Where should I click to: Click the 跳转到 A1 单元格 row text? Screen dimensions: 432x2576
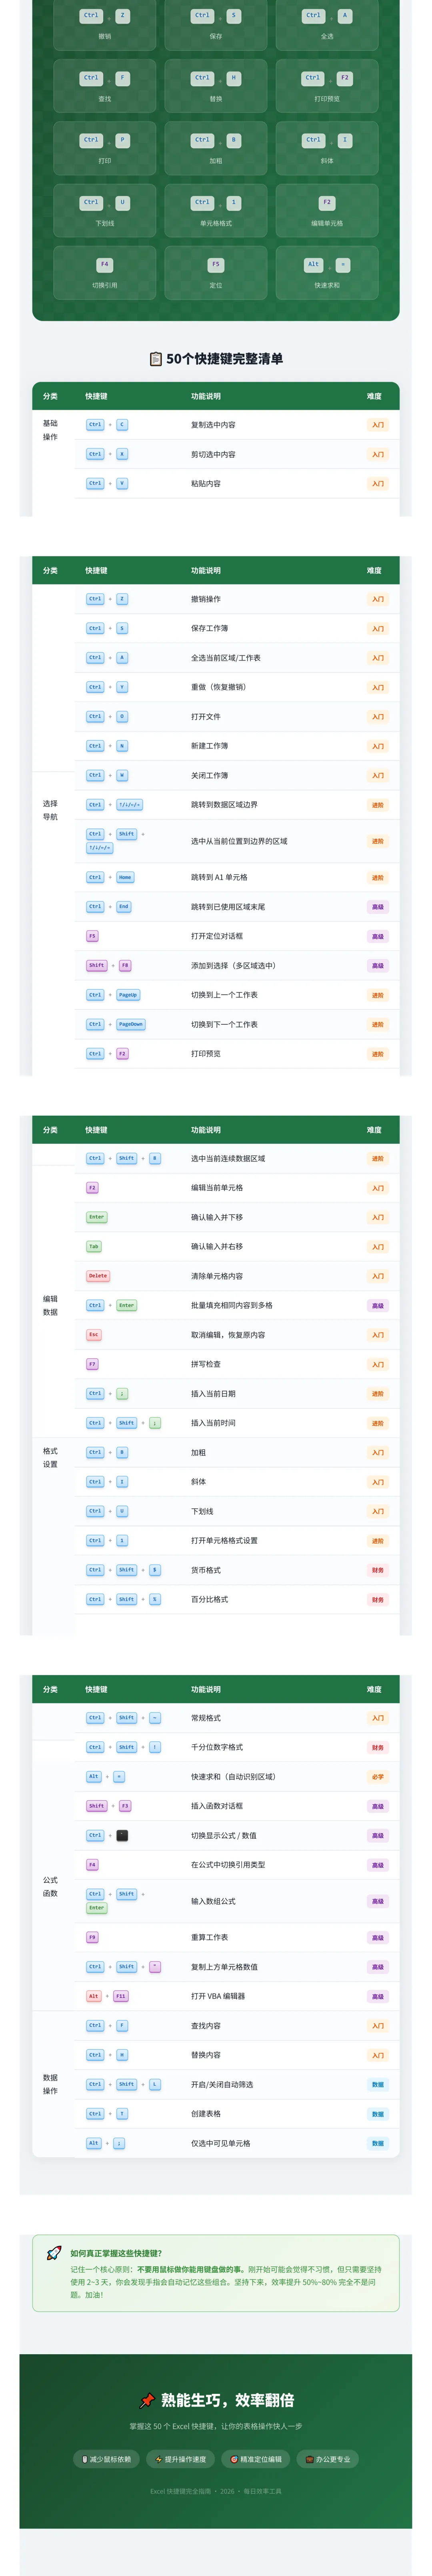(219, 877)
